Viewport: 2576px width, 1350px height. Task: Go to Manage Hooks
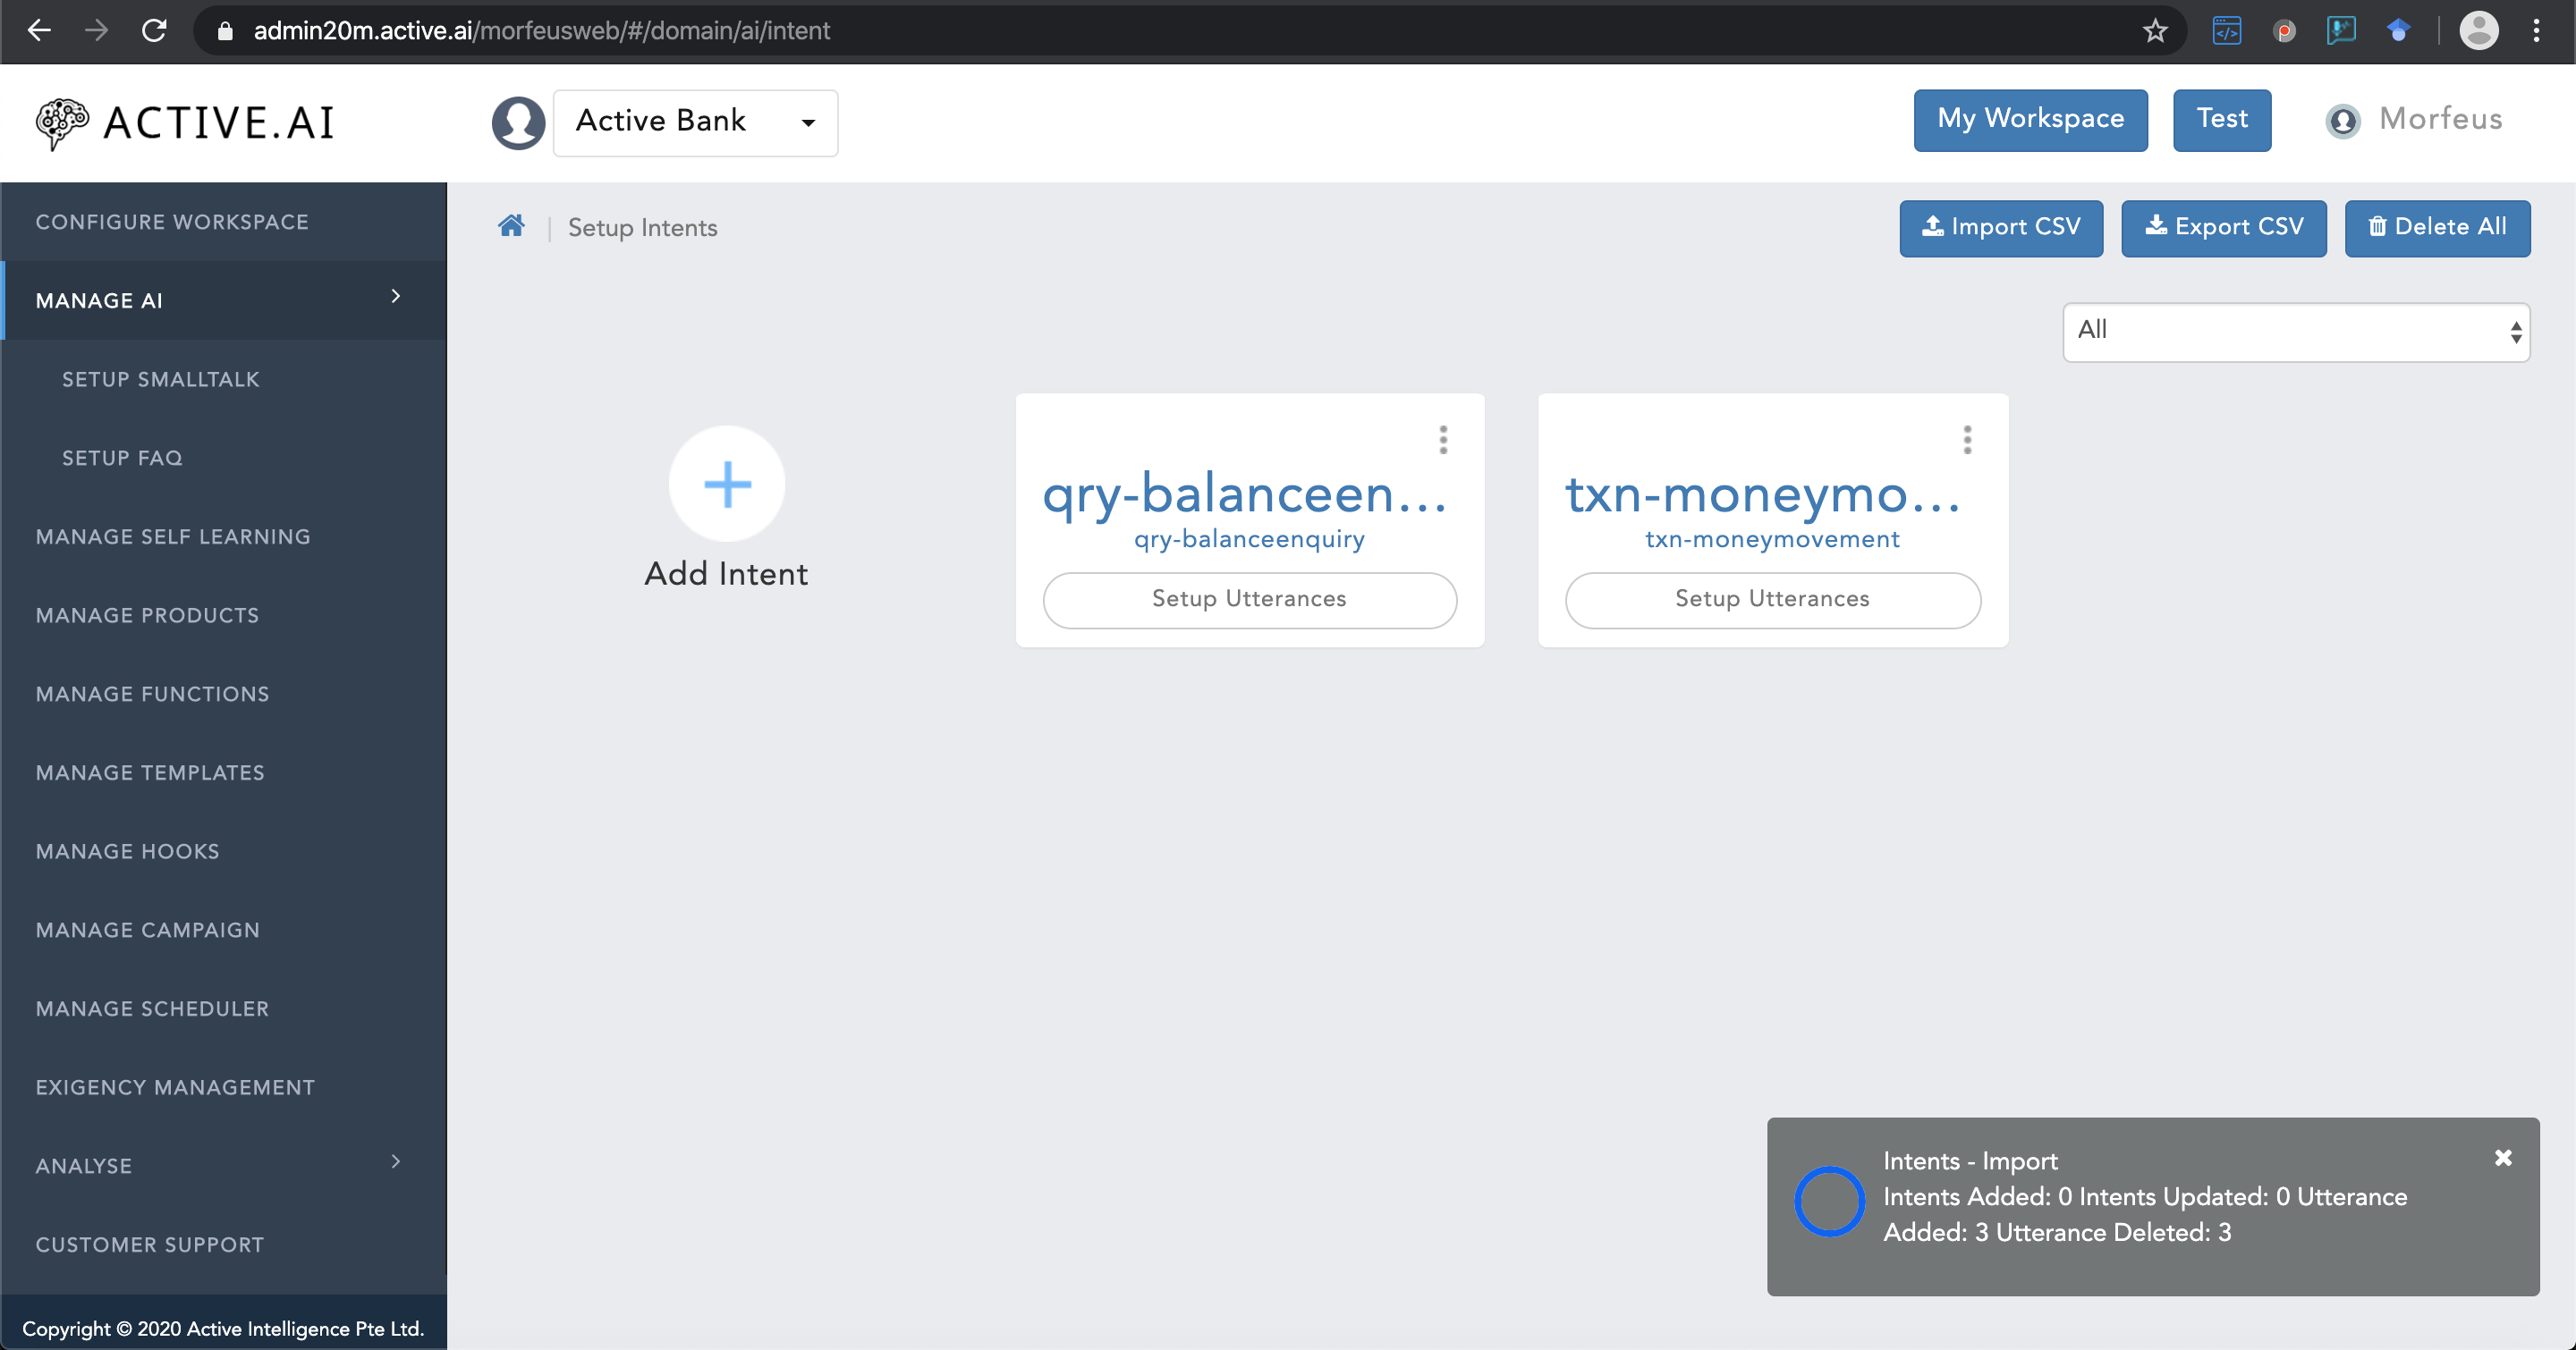click(x=127, y=851)
